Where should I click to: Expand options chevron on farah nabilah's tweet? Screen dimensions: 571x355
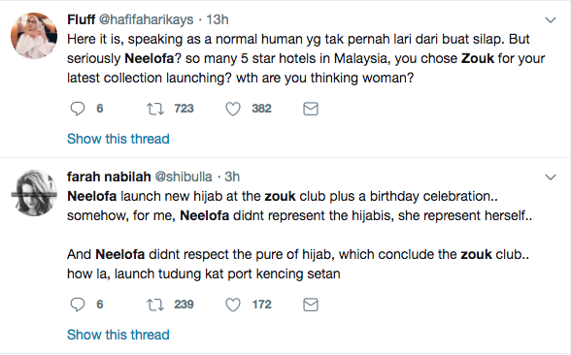(551, 177)
